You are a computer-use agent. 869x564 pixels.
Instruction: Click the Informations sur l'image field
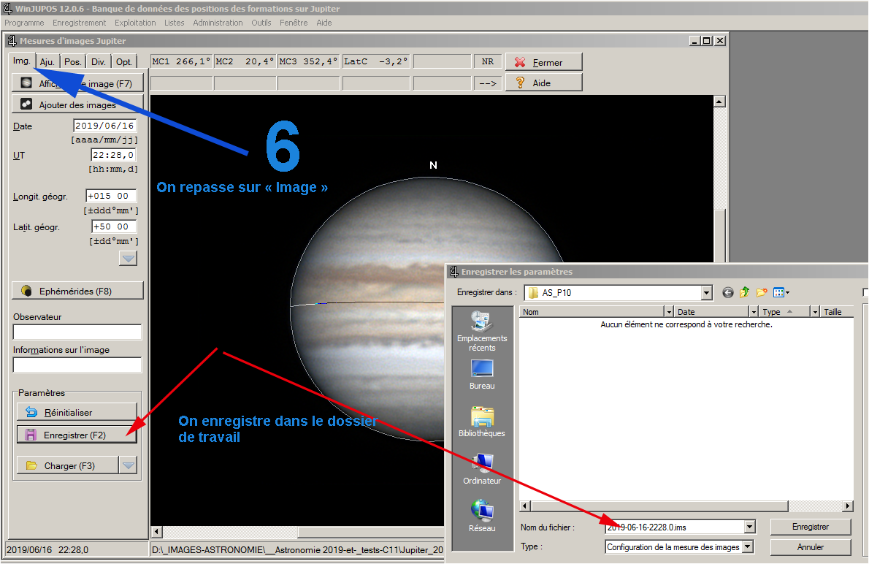point(77,365)
